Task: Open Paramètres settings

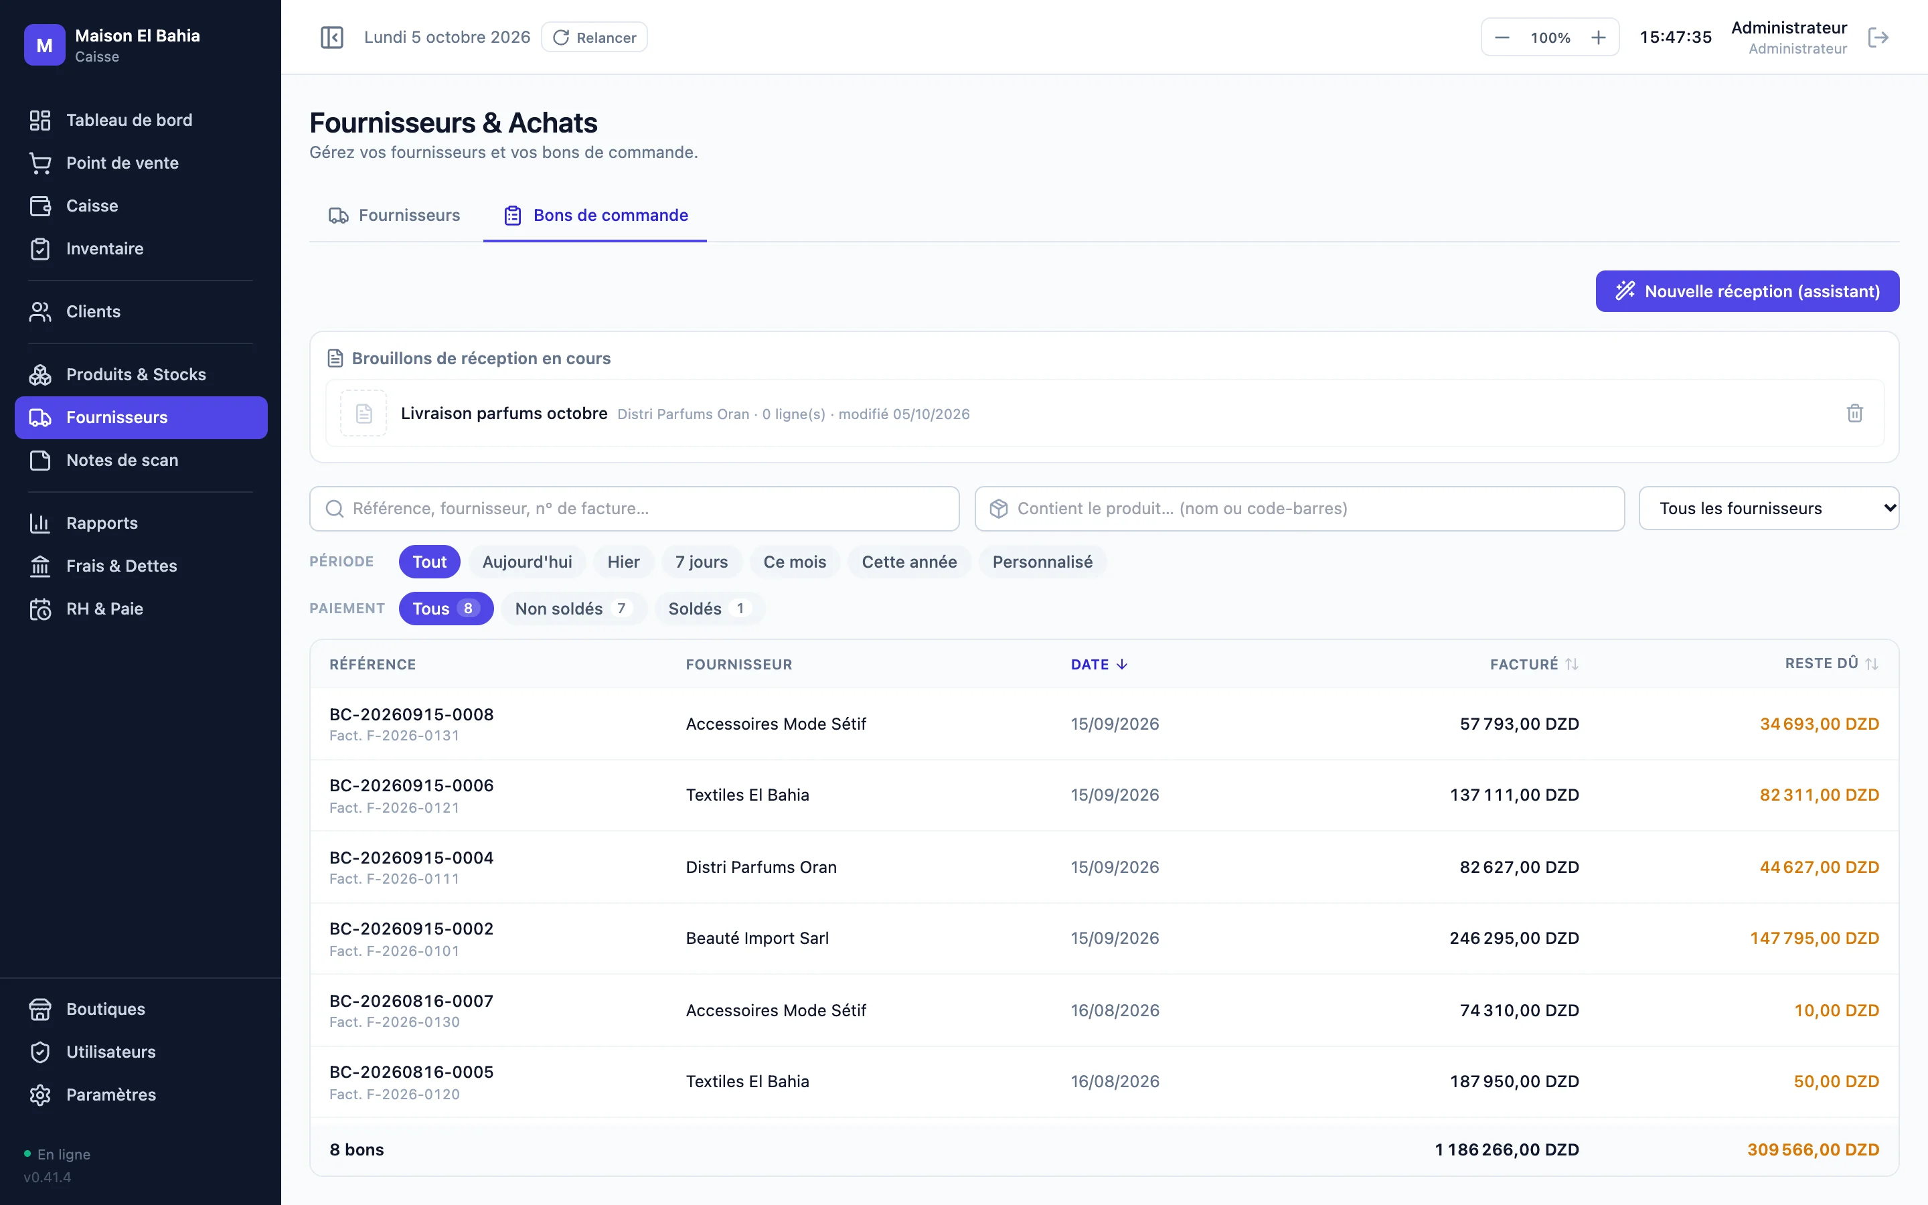Action: [x=141, y=1095]
